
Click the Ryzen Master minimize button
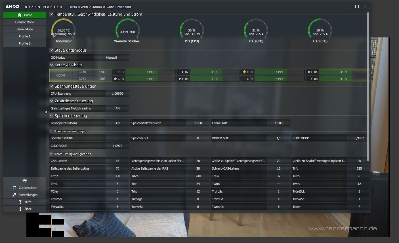pos(348,7)
